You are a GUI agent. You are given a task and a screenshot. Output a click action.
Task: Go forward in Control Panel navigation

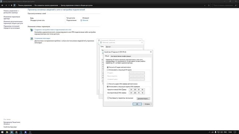point(6,5)
